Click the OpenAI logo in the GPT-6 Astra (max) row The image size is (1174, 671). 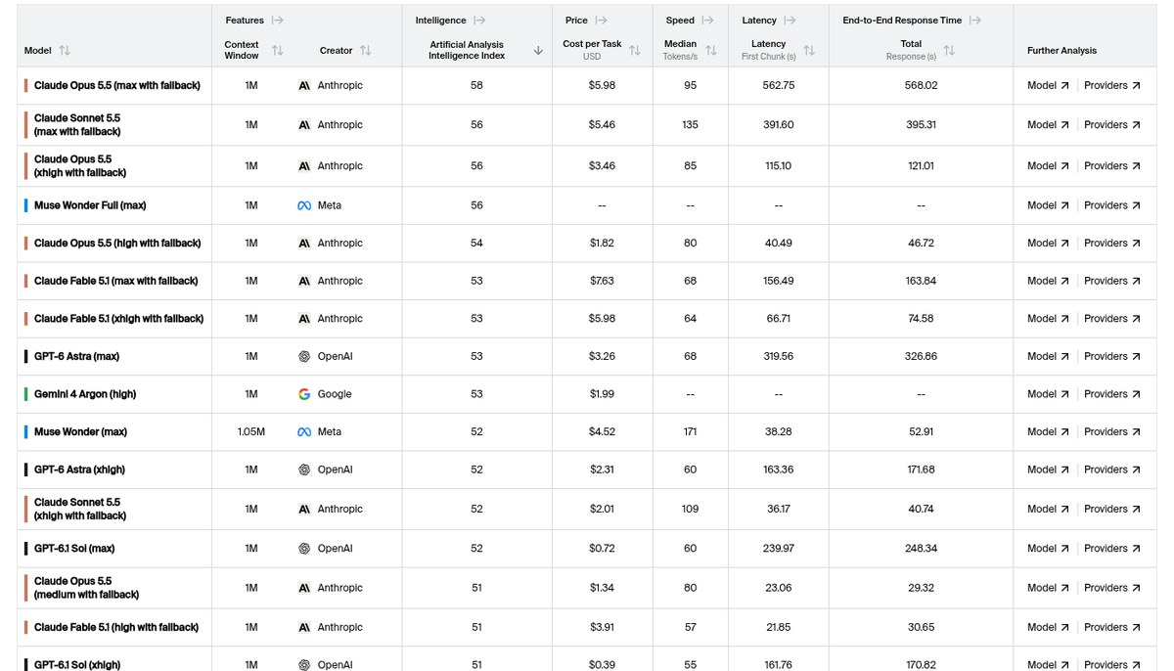click(x=304, y=356)
